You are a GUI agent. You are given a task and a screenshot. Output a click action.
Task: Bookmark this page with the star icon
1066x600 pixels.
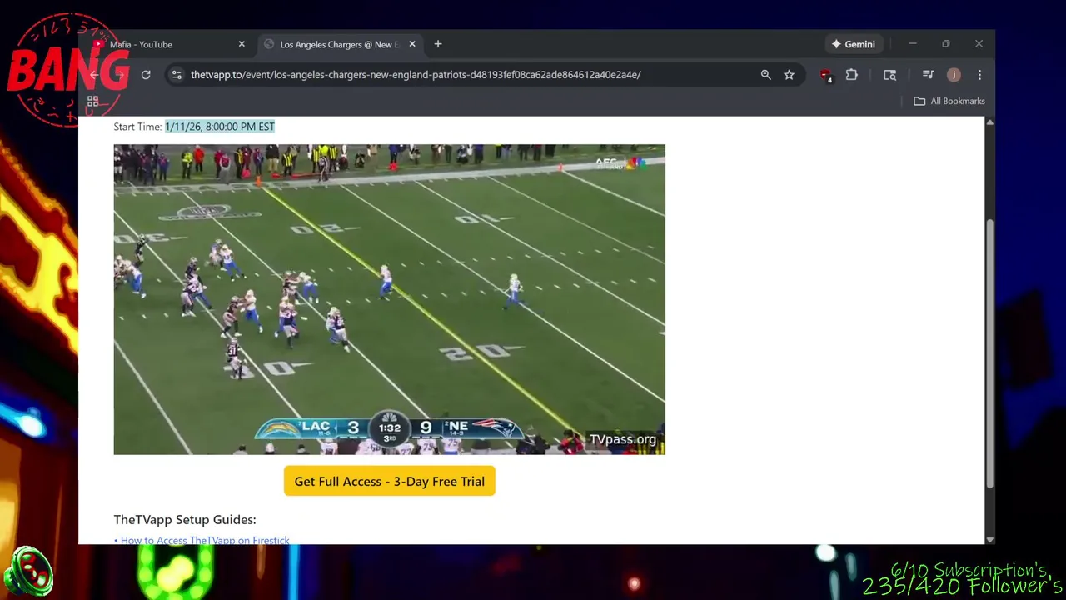pos(789,75)
